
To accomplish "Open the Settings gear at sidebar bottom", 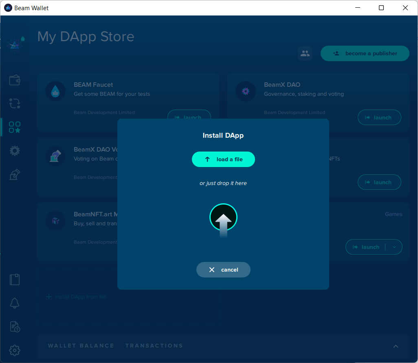I will (15, 350).
